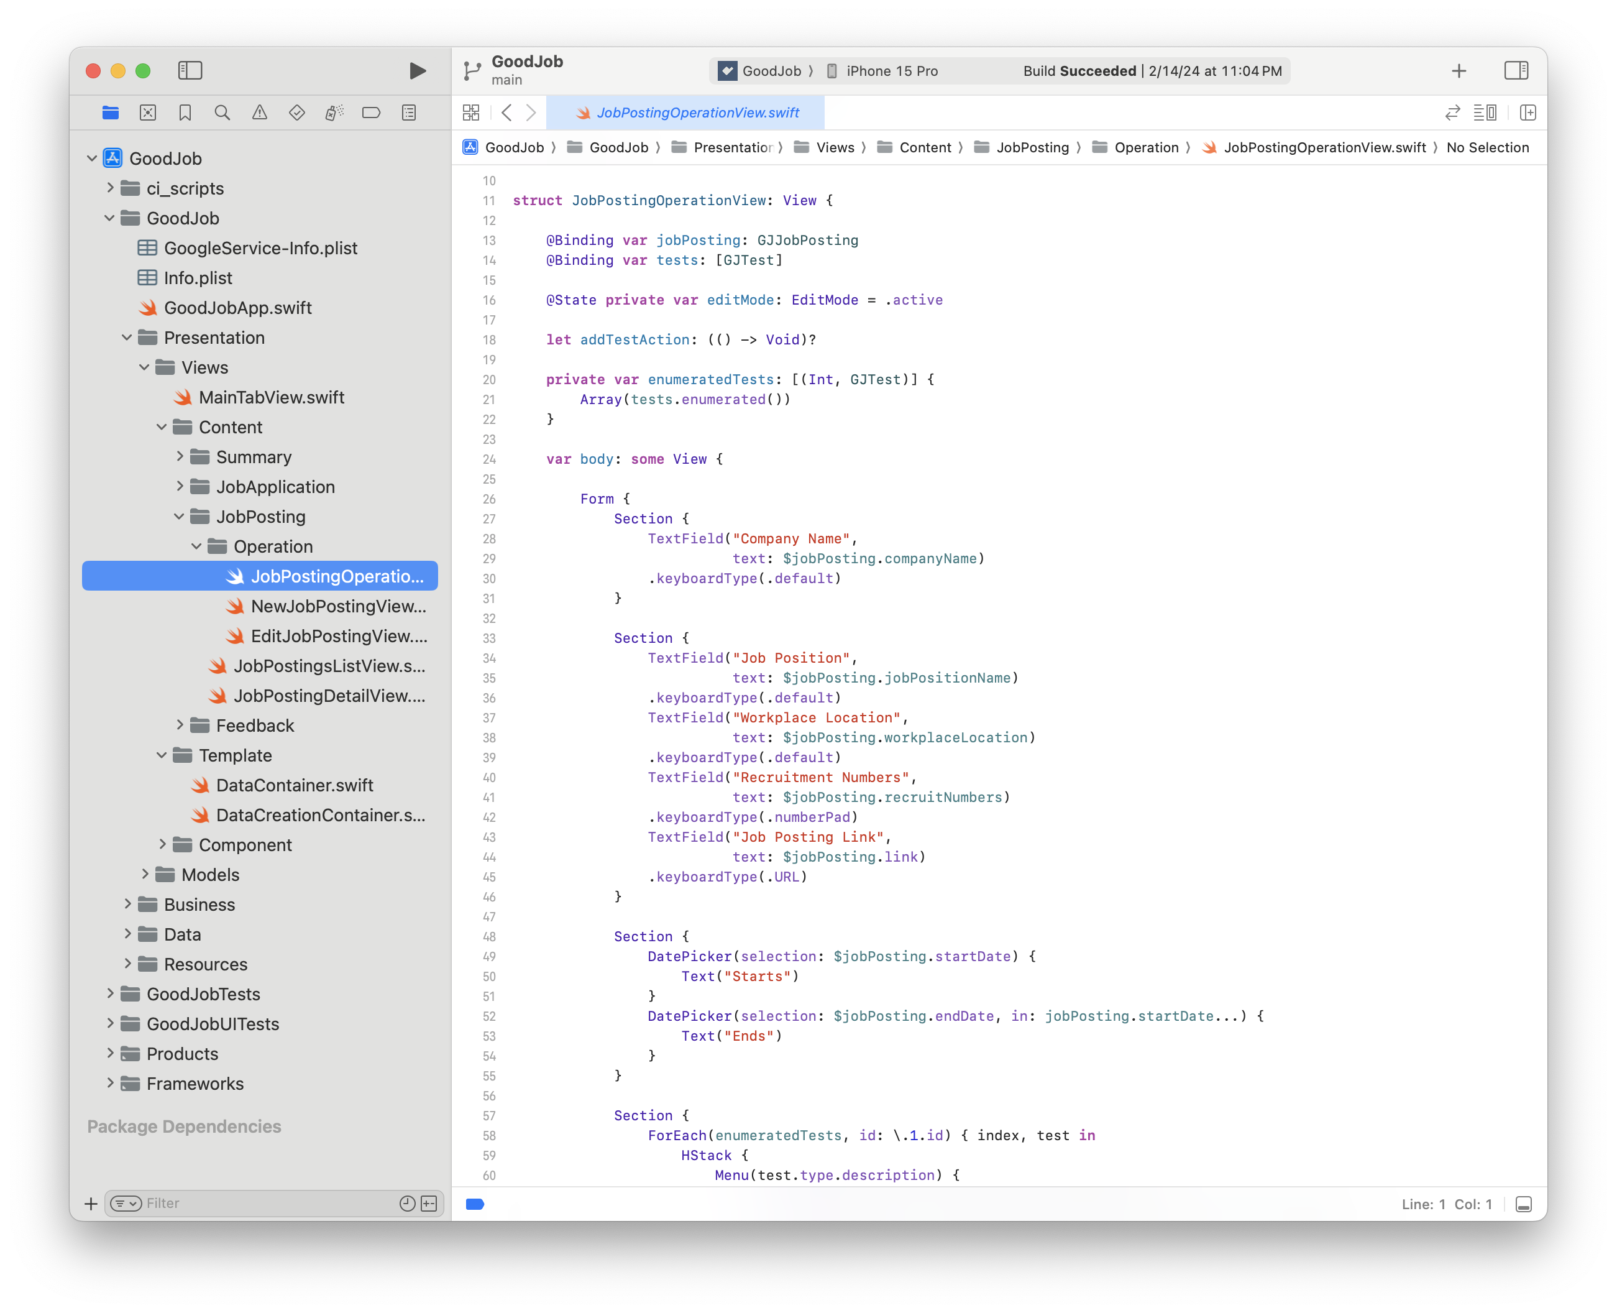The width and height of the screenshot is (1617, 1313).
Task: Expand the Summary folder
Action: (x=180, y=456)
